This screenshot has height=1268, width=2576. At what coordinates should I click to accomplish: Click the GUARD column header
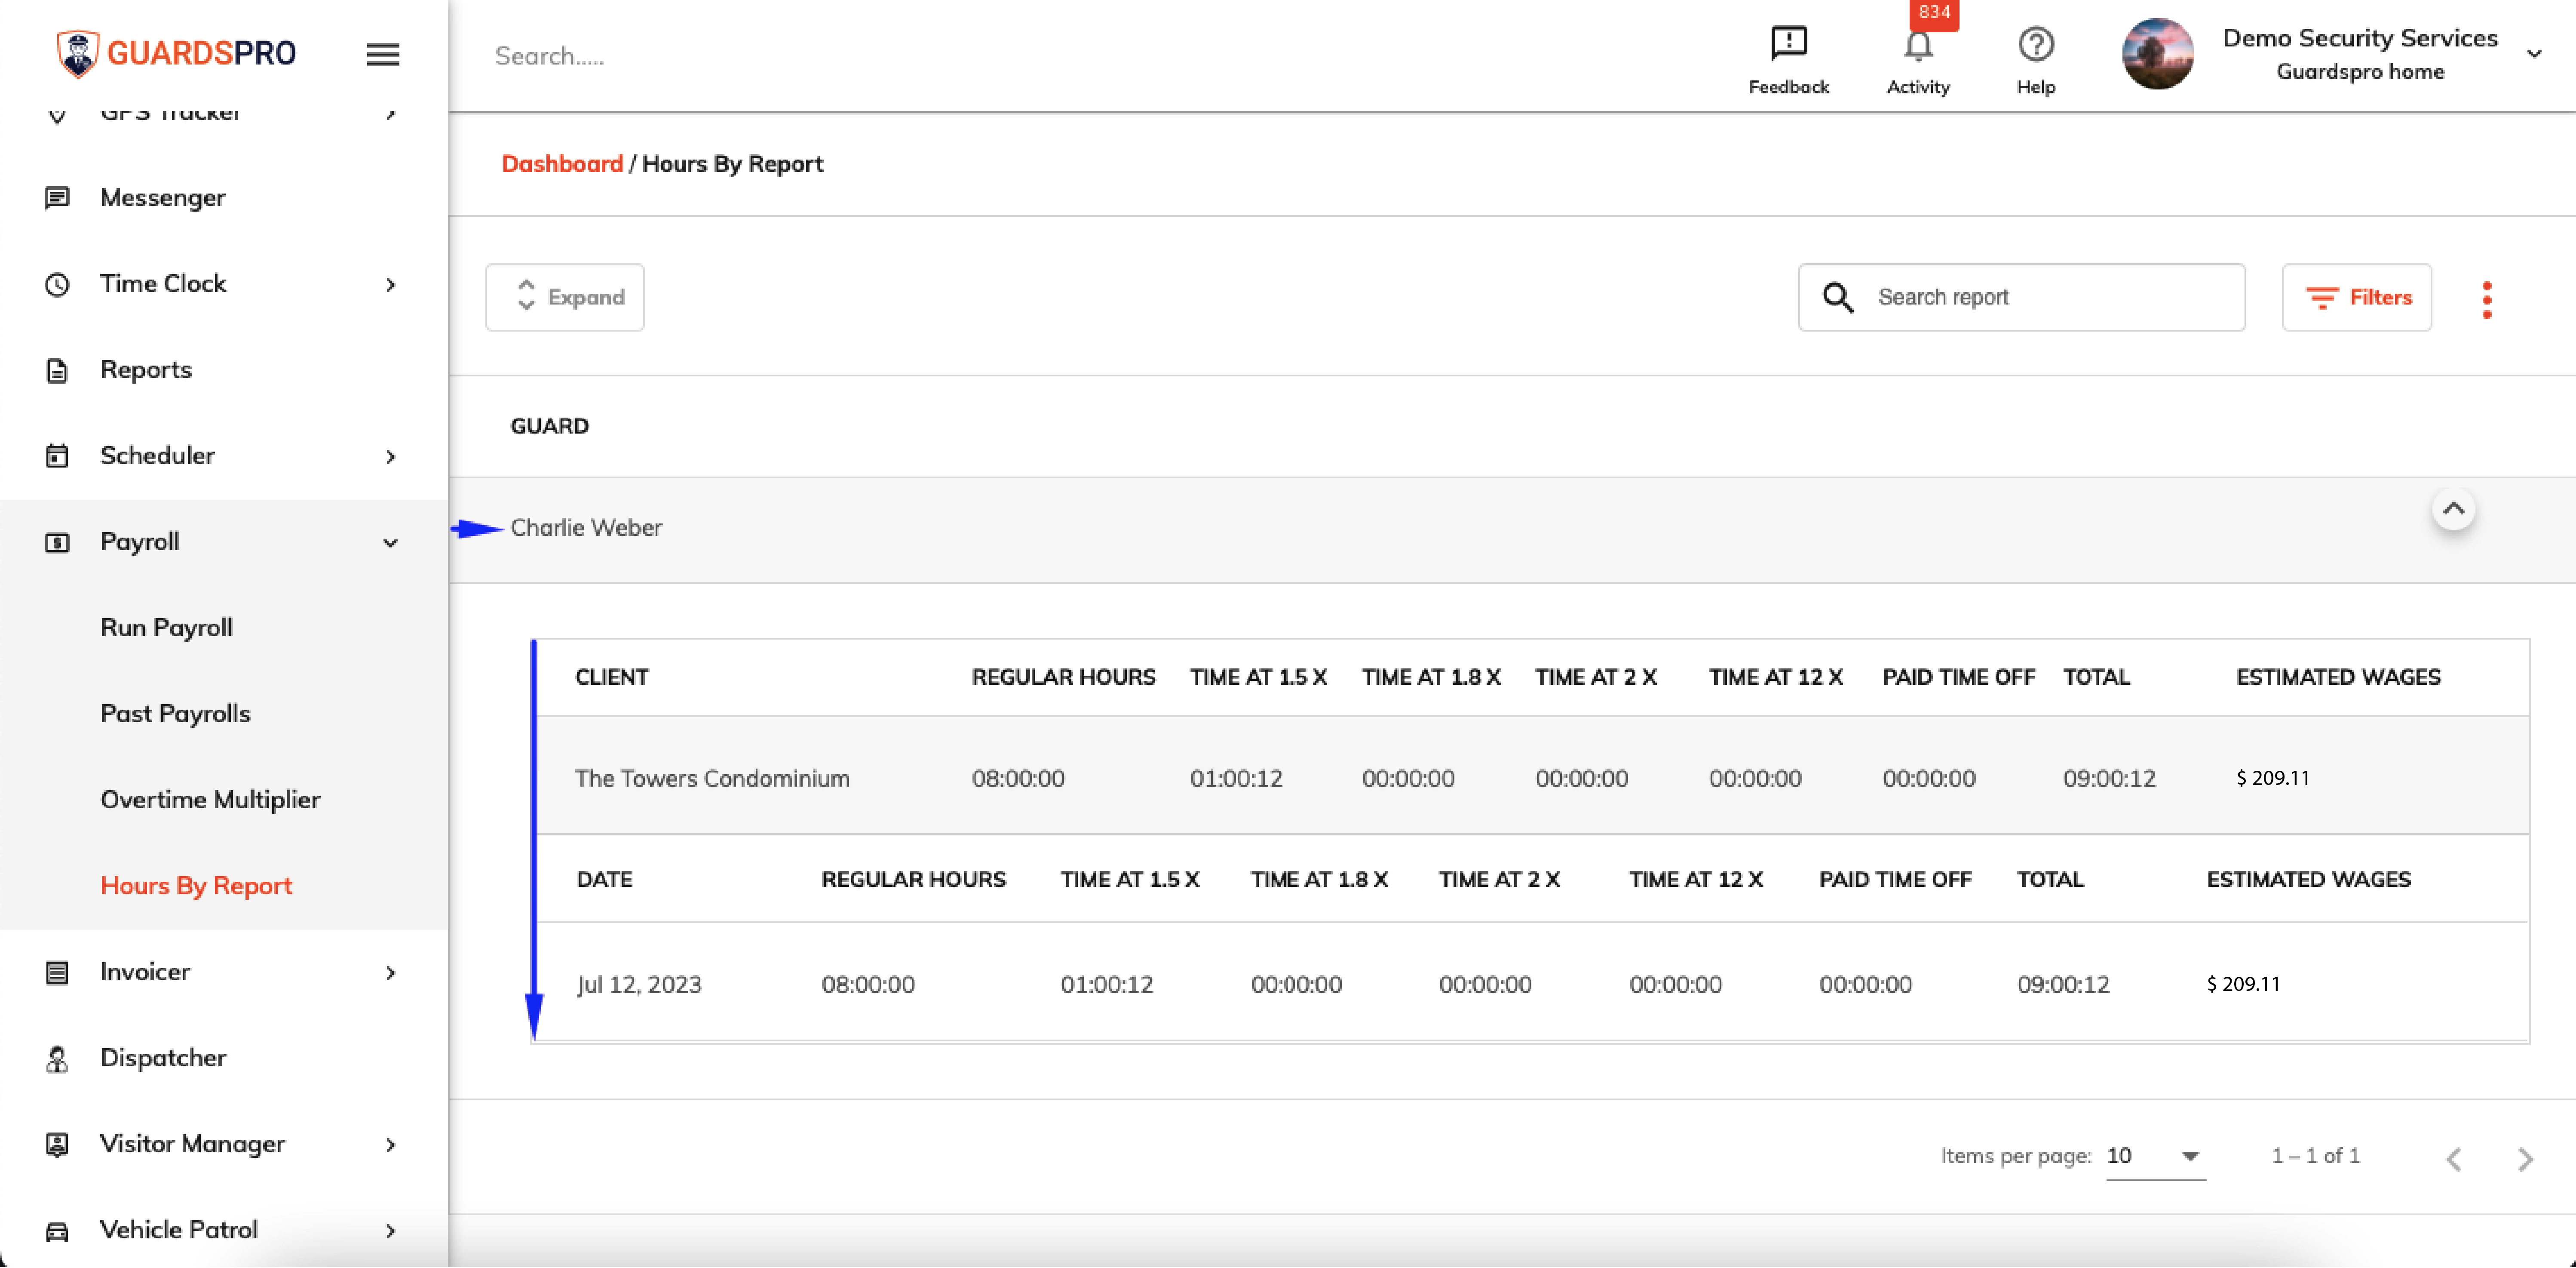point(550,426)
